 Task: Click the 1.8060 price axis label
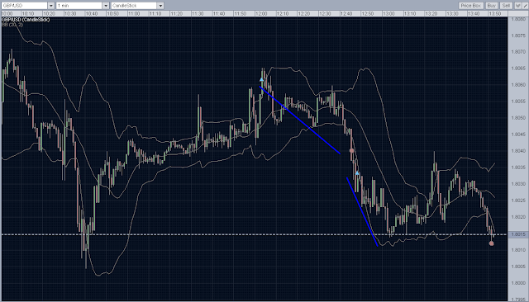coord(518,85)
